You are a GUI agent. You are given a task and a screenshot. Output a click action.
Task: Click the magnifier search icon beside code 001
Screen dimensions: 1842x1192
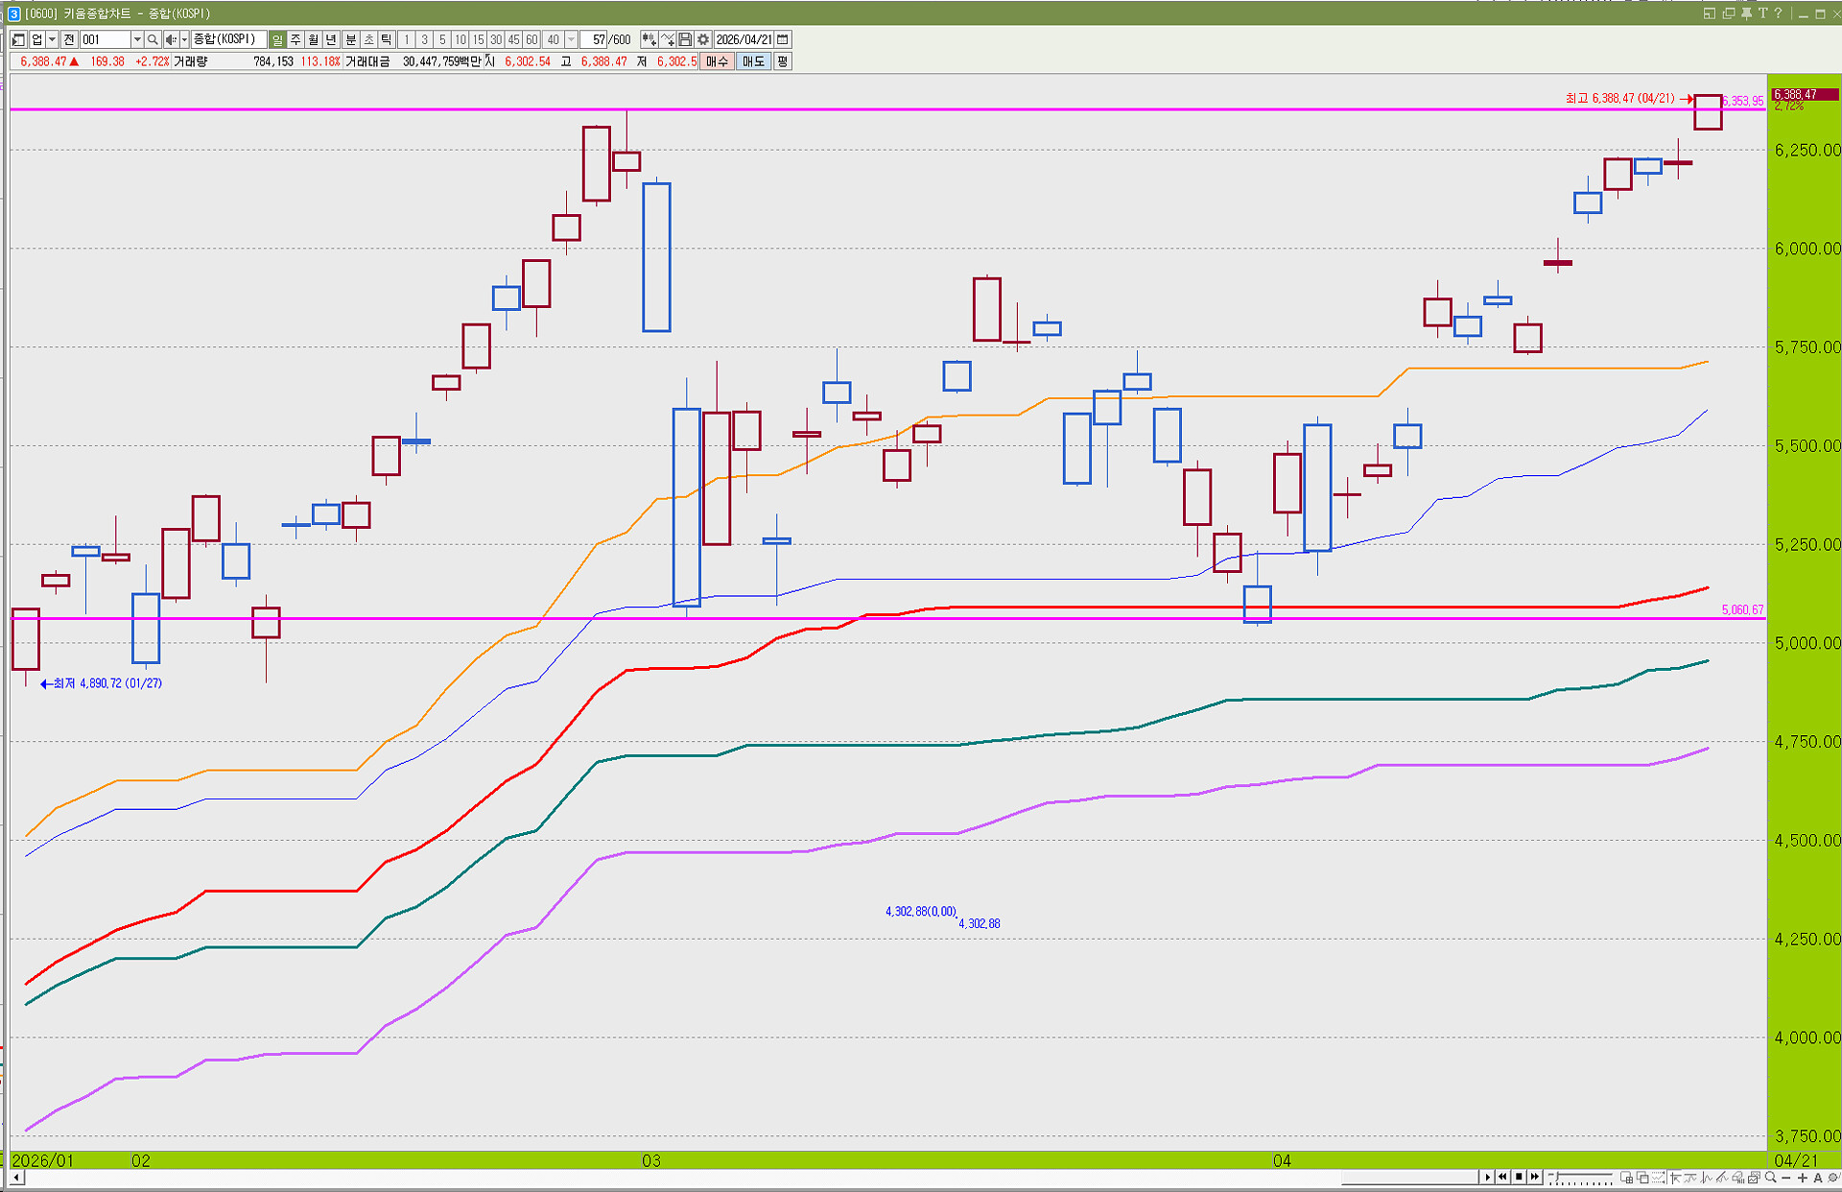(x=153, y=39)
